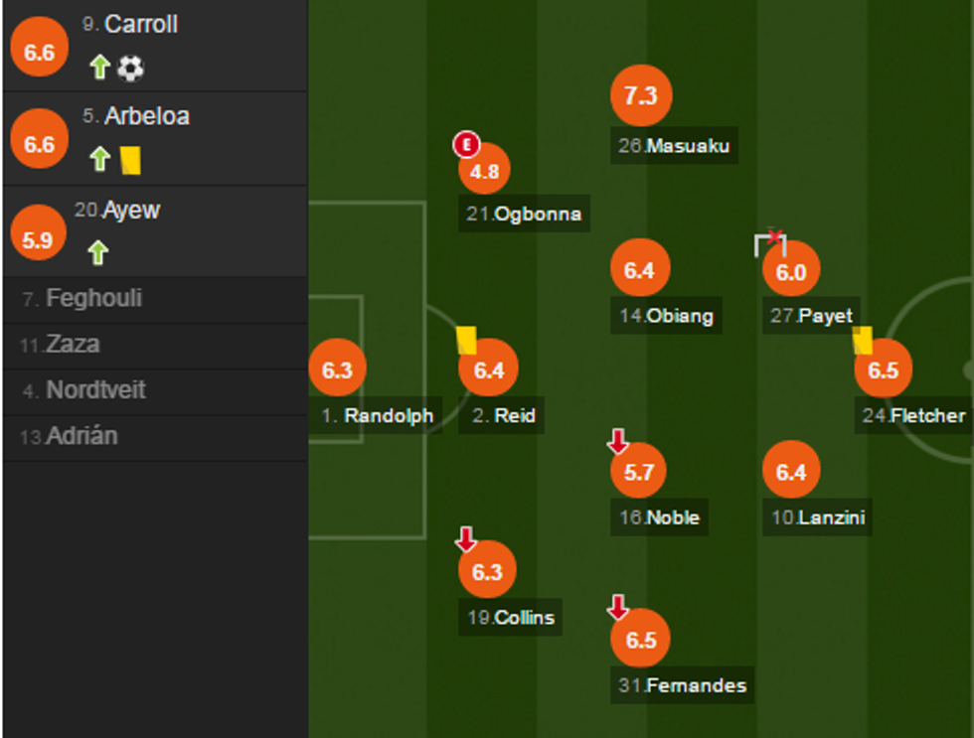
Task: Open goalkeeper Randolph's 6.3 rating bubble
Action: 337,369
